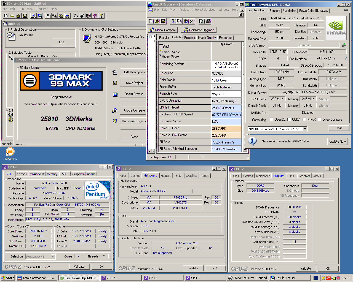
Task: Open the PowerColor Giveaway tab in GPU-Z
Action: click(314, 10)
